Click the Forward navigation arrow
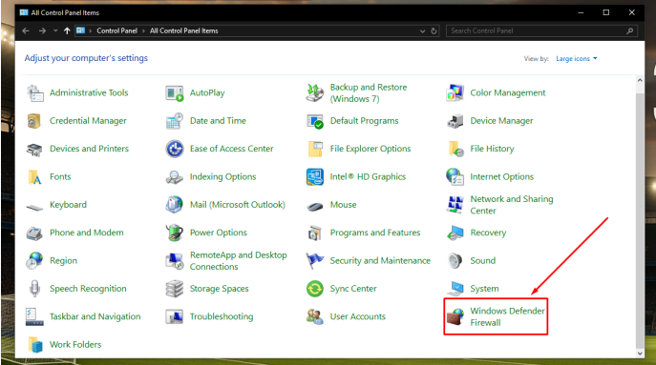Viewport: 656px width, 365px height. pos(42,30)
